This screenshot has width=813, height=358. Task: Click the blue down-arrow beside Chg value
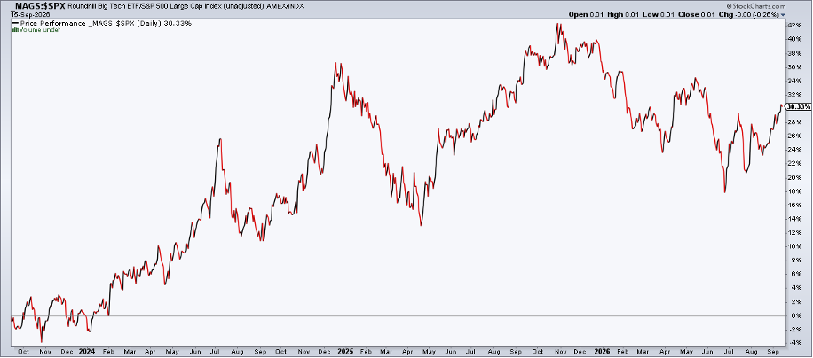784,15
